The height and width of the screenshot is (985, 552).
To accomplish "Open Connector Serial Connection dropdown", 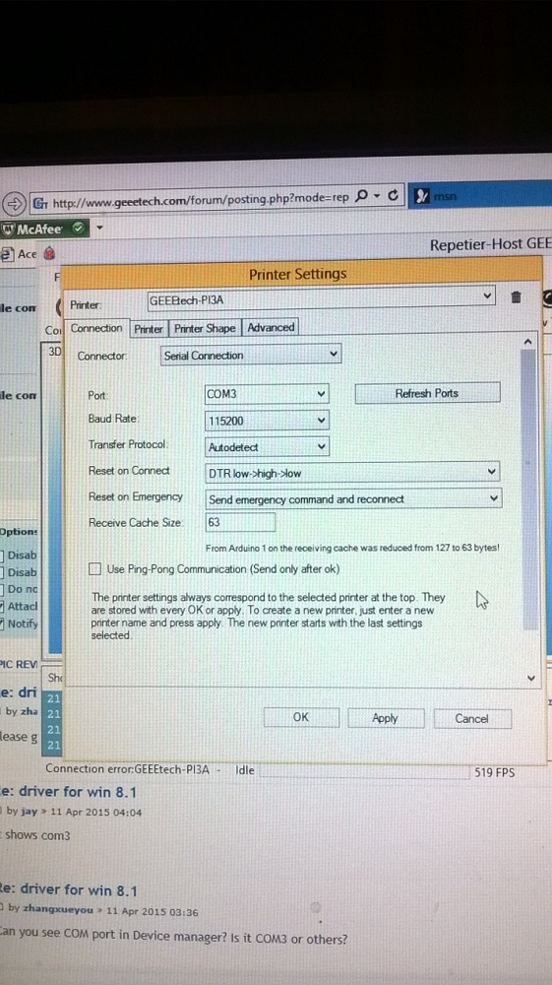I will pyautogui.click(x=251, y=355).
